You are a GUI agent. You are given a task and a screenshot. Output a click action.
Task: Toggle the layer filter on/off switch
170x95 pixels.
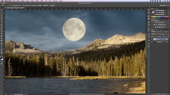(x=169, y=32)
